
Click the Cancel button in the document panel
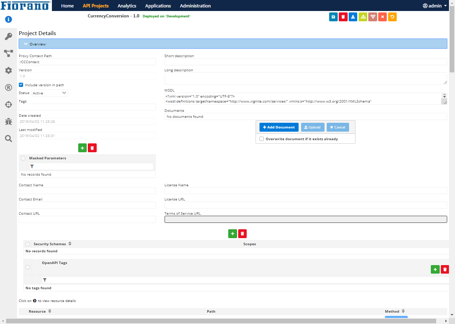[x=338, y=127]
